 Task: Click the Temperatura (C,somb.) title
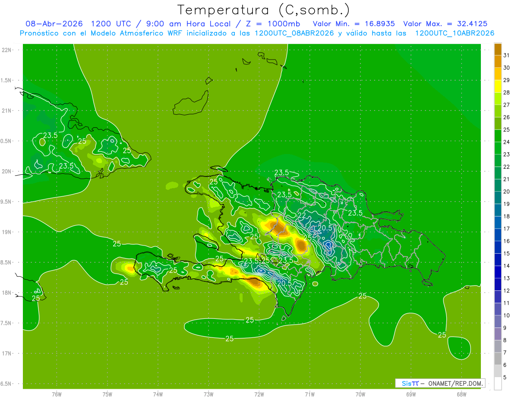pyautogui.click(x=264, y=9)
